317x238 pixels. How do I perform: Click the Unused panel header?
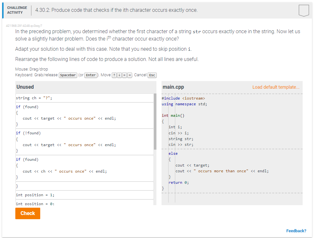pyautogui.click(x=25, y=87)
